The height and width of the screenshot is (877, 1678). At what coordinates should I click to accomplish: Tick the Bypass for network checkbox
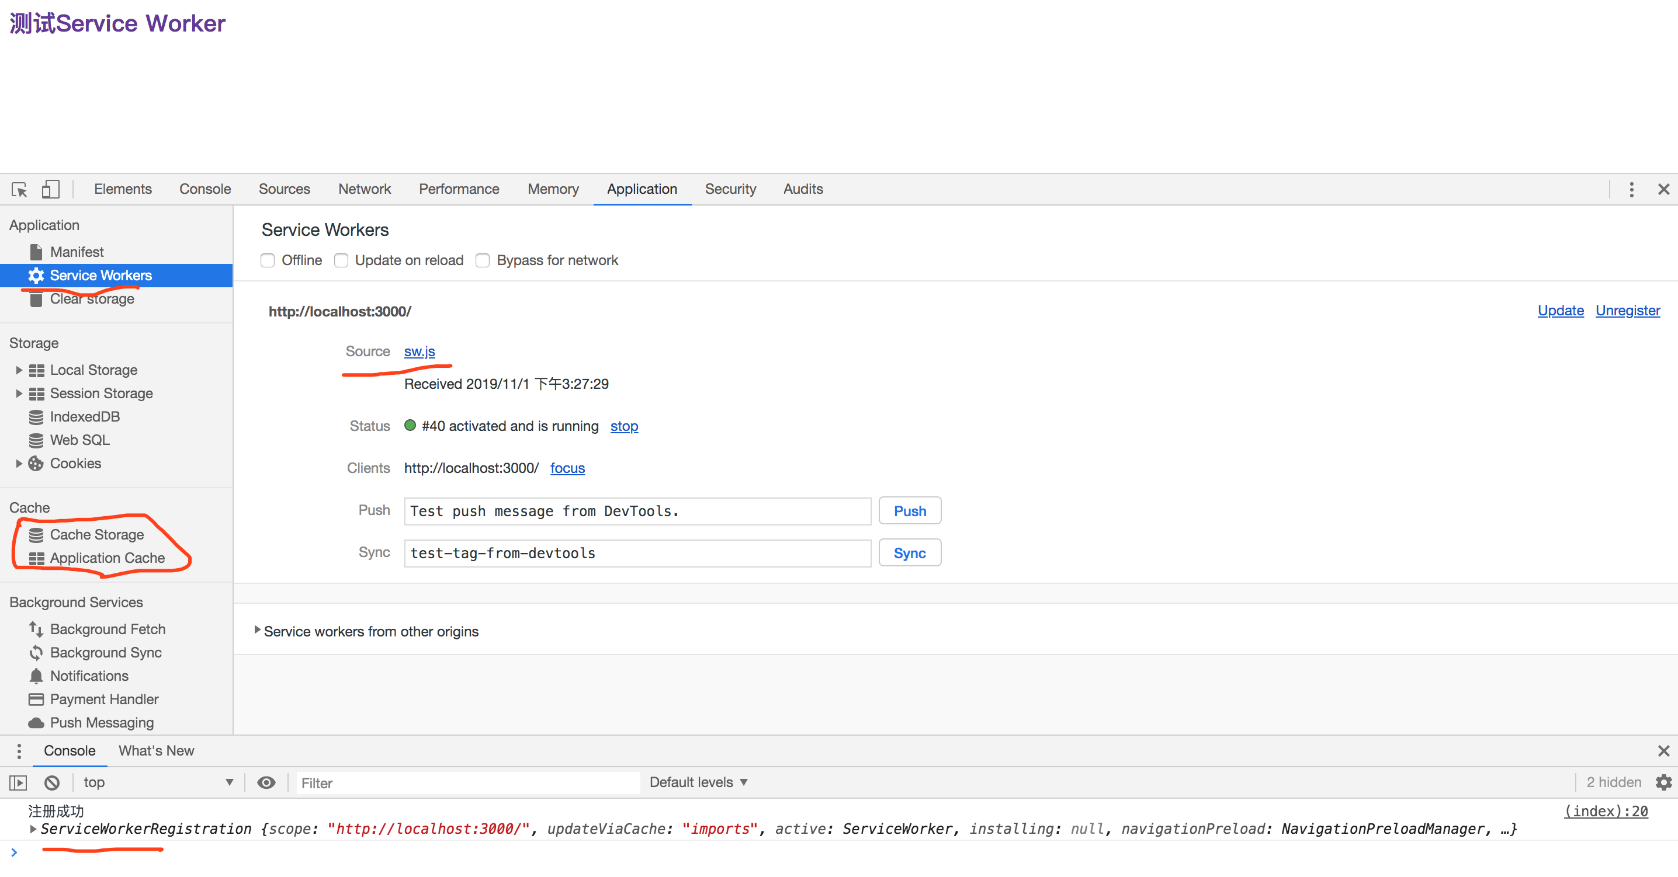(483, 260)
